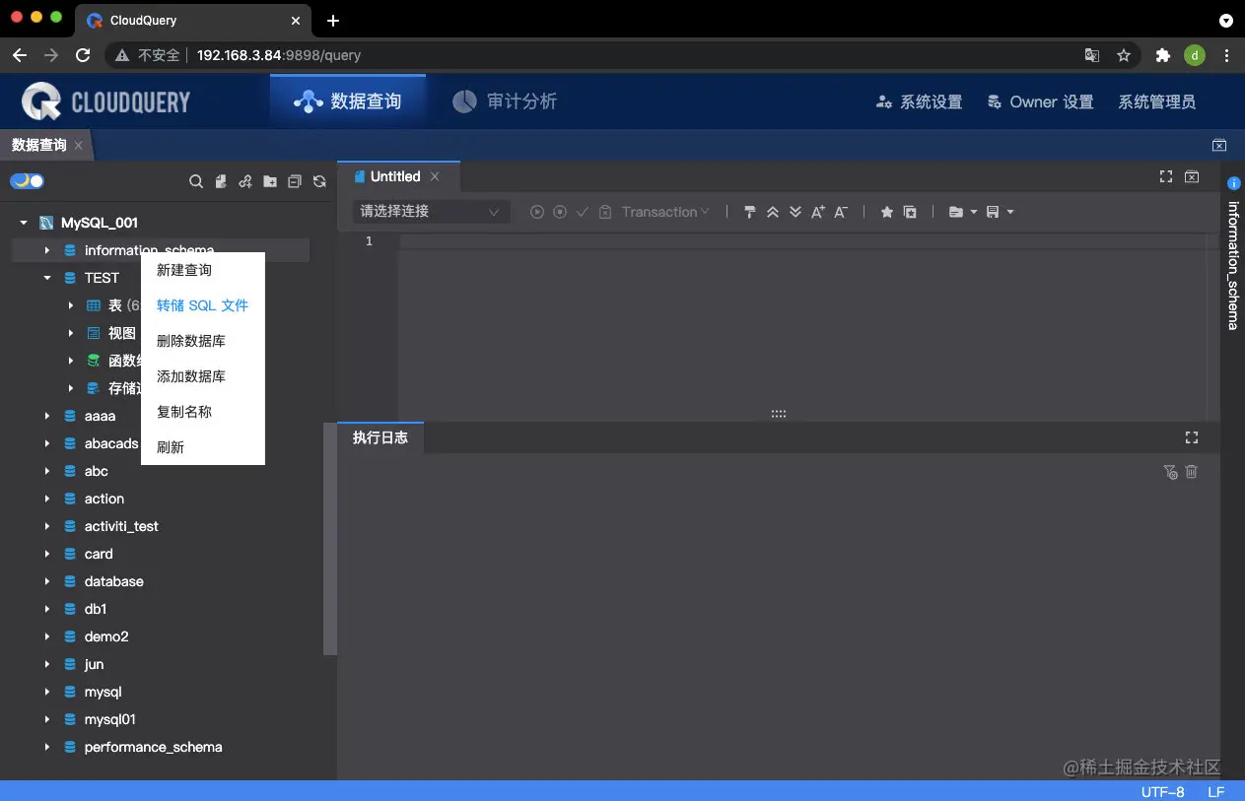The image size is (1245, 801).
Task: Select 刷新 in context menu
Action: tap(203, 447)
